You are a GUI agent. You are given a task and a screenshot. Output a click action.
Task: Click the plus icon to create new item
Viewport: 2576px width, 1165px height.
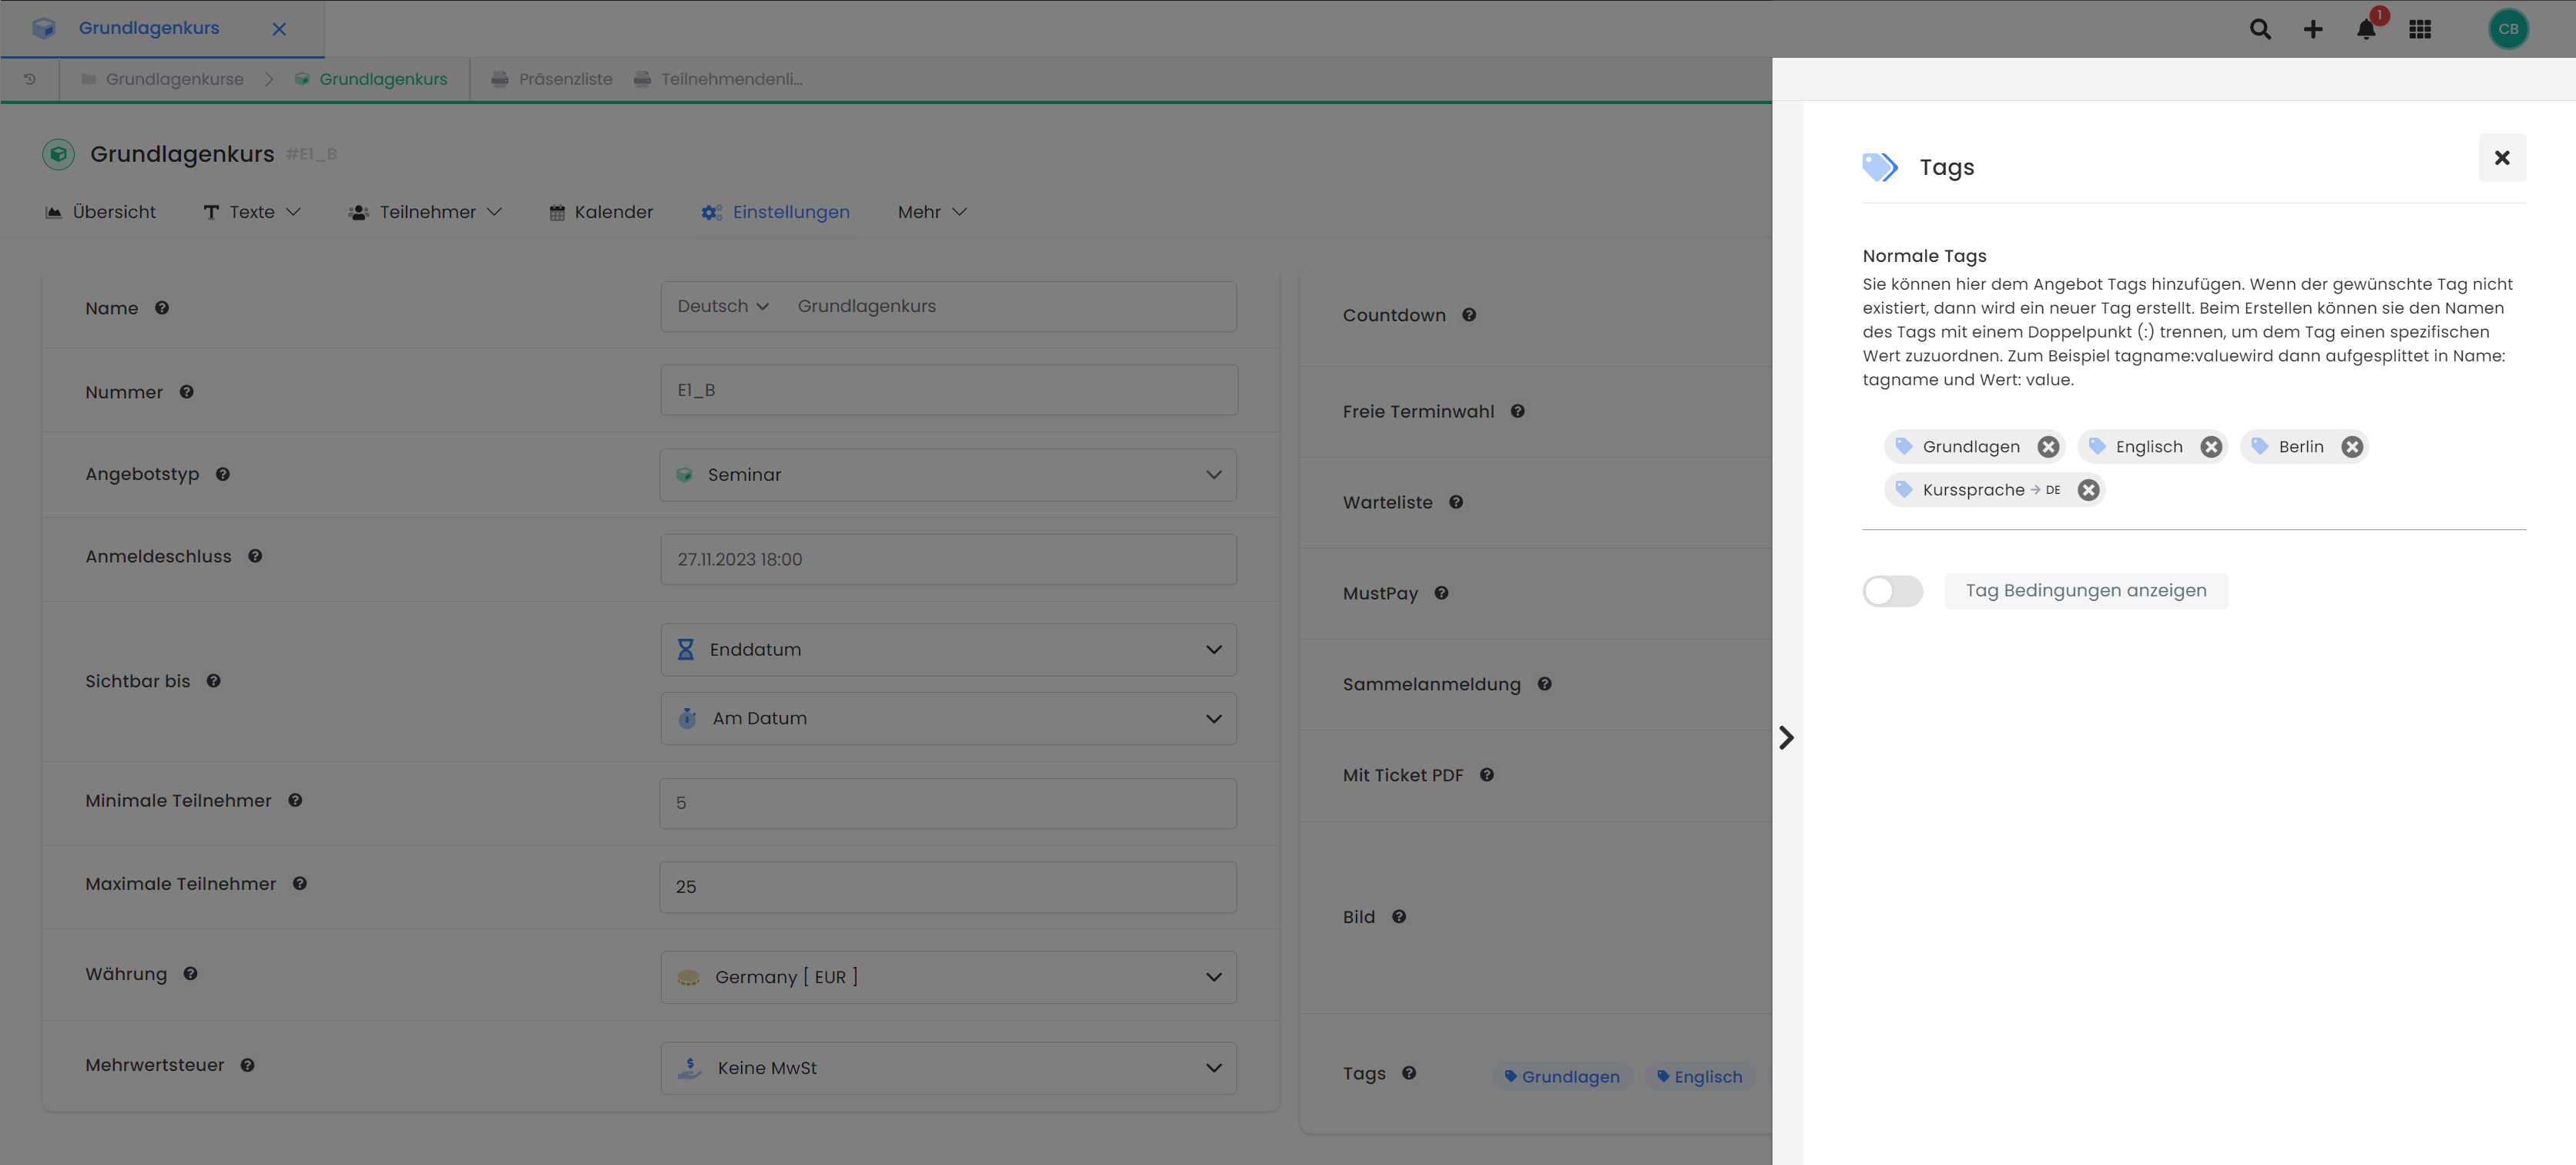point(2313,29)
